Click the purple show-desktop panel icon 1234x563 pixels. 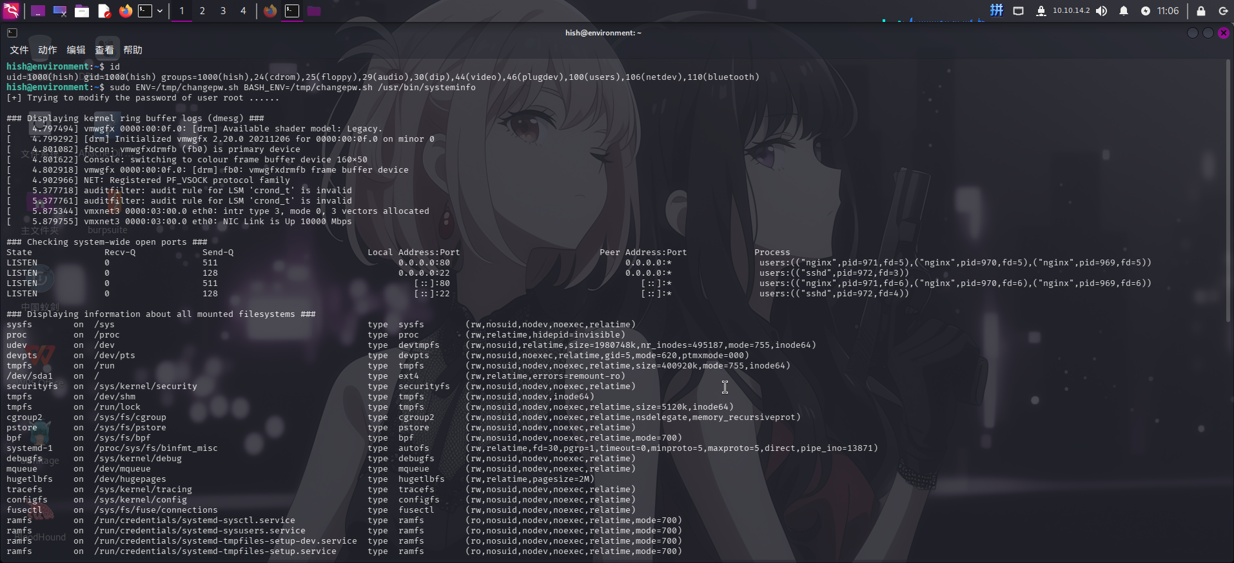pyautogui.click(x=38, y=11)
